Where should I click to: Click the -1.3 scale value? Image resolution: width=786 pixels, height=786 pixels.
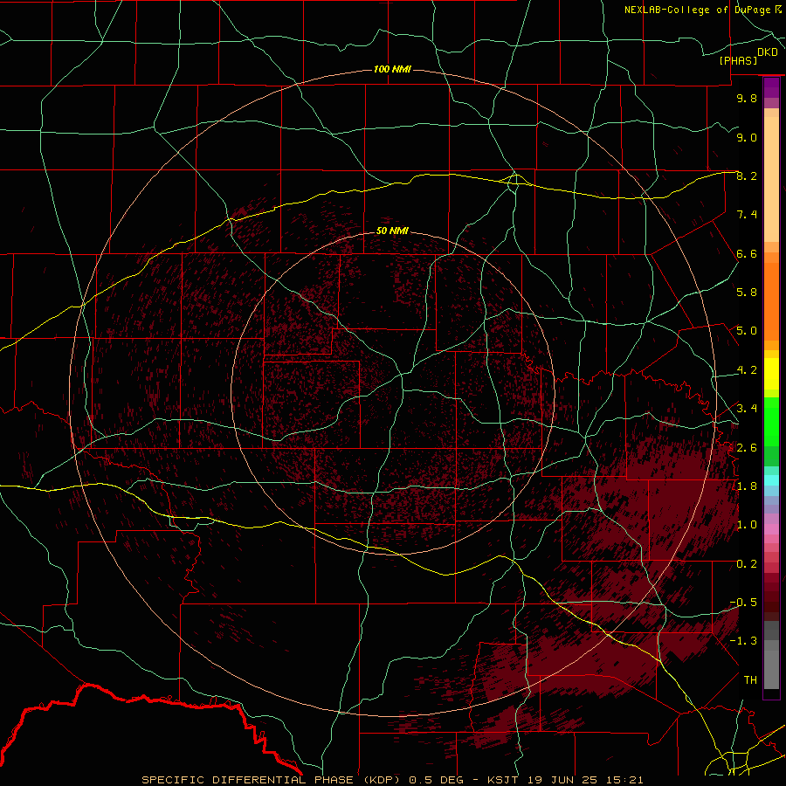(x=743, y=641)
